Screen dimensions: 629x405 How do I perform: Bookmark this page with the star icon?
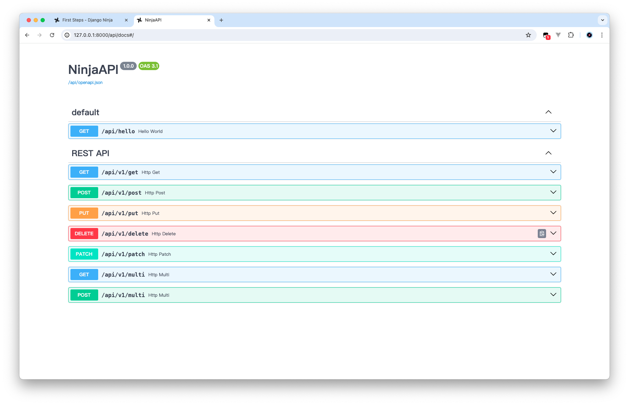tap(528, 35)
